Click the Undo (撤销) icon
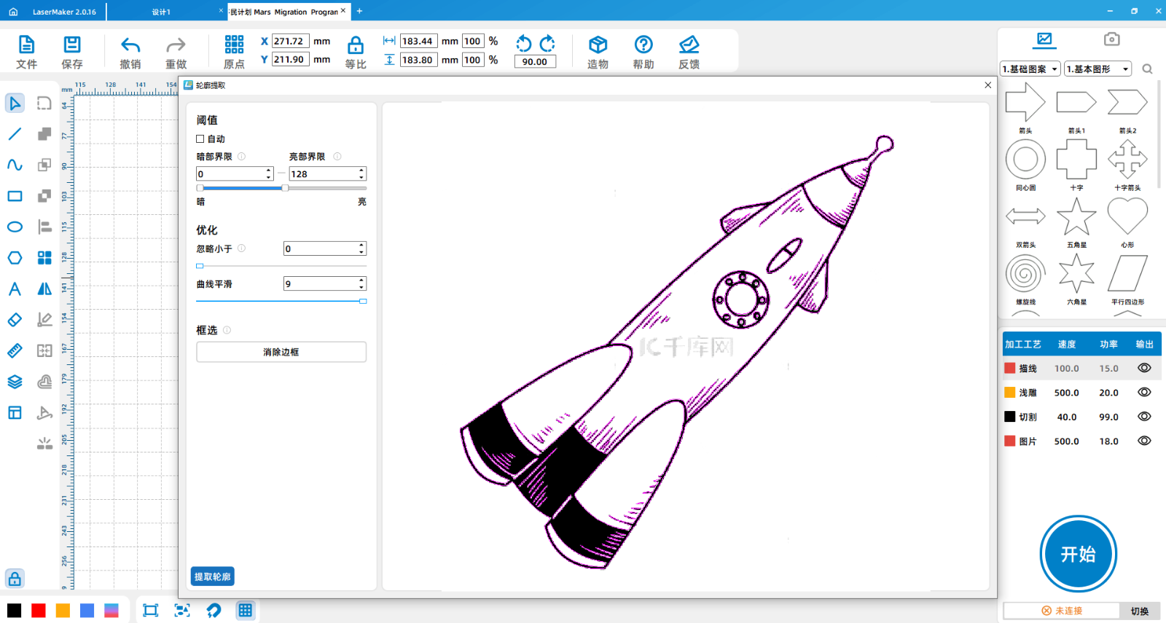This screenshot has width=1166, height=623. 130,45
